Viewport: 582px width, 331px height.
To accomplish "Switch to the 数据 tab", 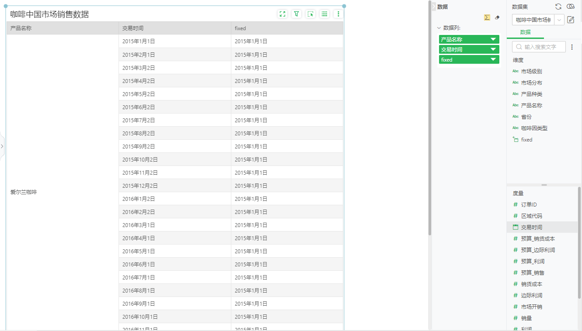I will [524, 32].
